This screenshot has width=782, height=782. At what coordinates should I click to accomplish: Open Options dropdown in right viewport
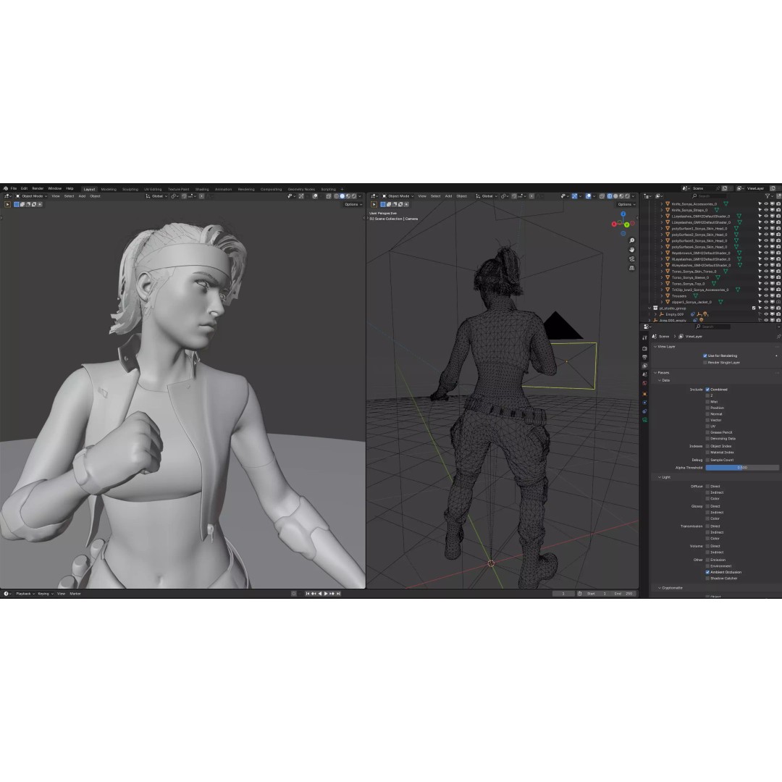point(626,204)
